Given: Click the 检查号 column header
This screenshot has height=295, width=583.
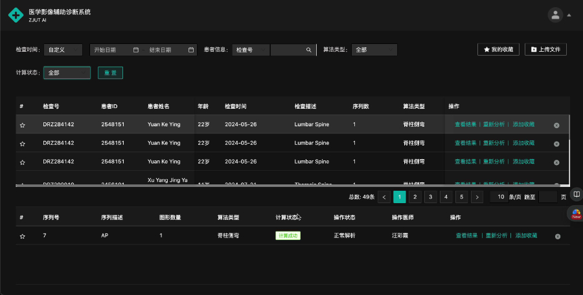Looking at the screenshot, I should coord(51,106).
